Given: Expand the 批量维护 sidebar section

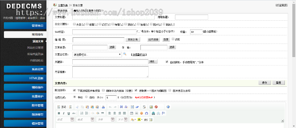Looking at the screenshot, I should (25, 96).
